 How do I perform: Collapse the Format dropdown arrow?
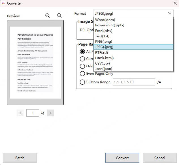(170, 13)
